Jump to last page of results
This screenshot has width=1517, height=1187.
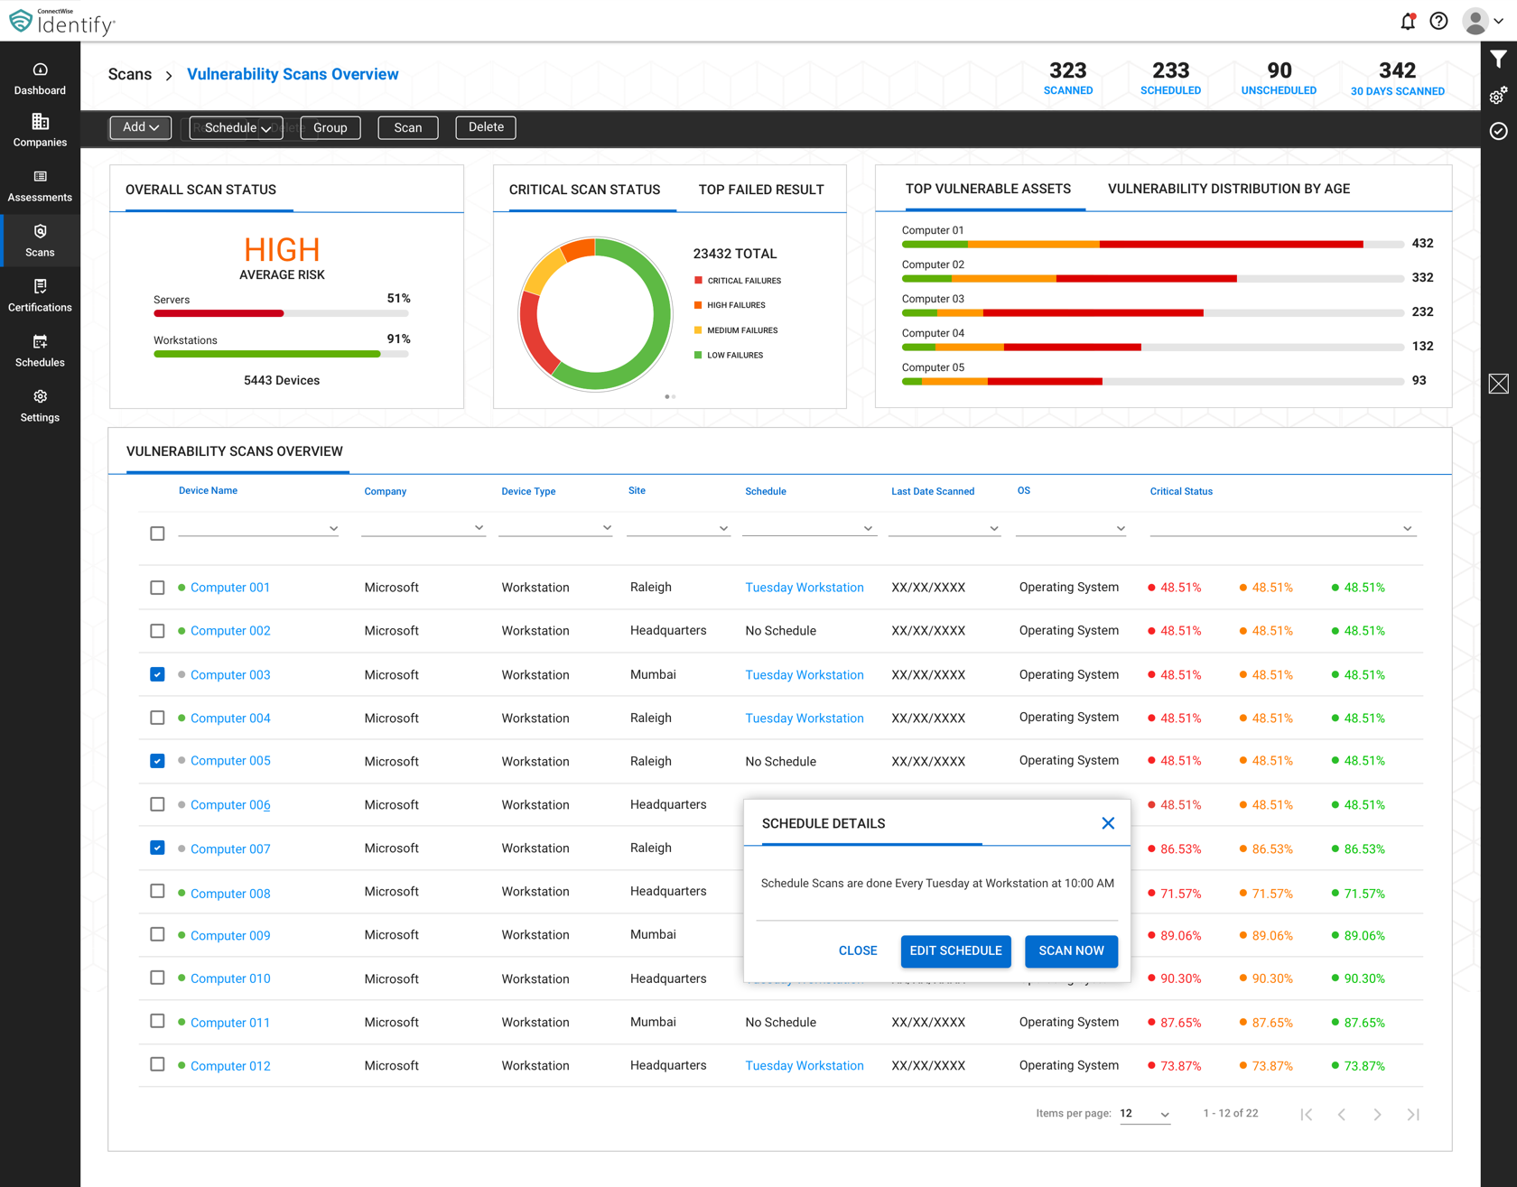[1413, 1115]
